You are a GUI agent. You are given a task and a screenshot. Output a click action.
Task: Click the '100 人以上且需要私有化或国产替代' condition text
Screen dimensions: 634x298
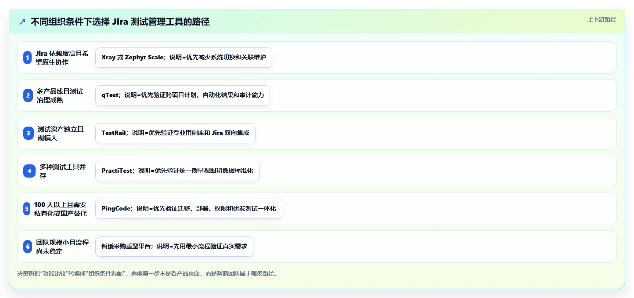(61, 209)
